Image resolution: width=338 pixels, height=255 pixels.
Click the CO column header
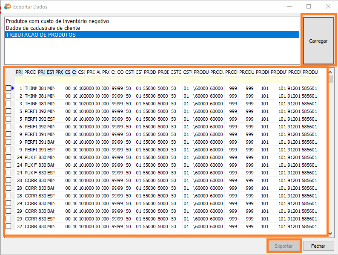point(120,72)
